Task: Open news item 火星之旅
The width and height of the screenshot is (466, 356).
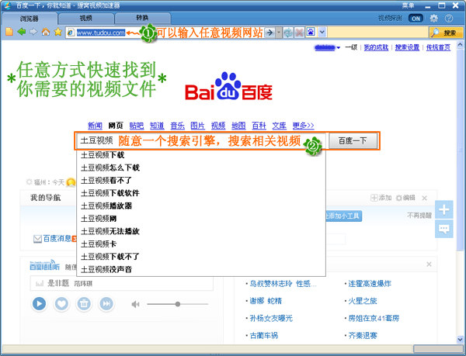Action: point(362,301)
